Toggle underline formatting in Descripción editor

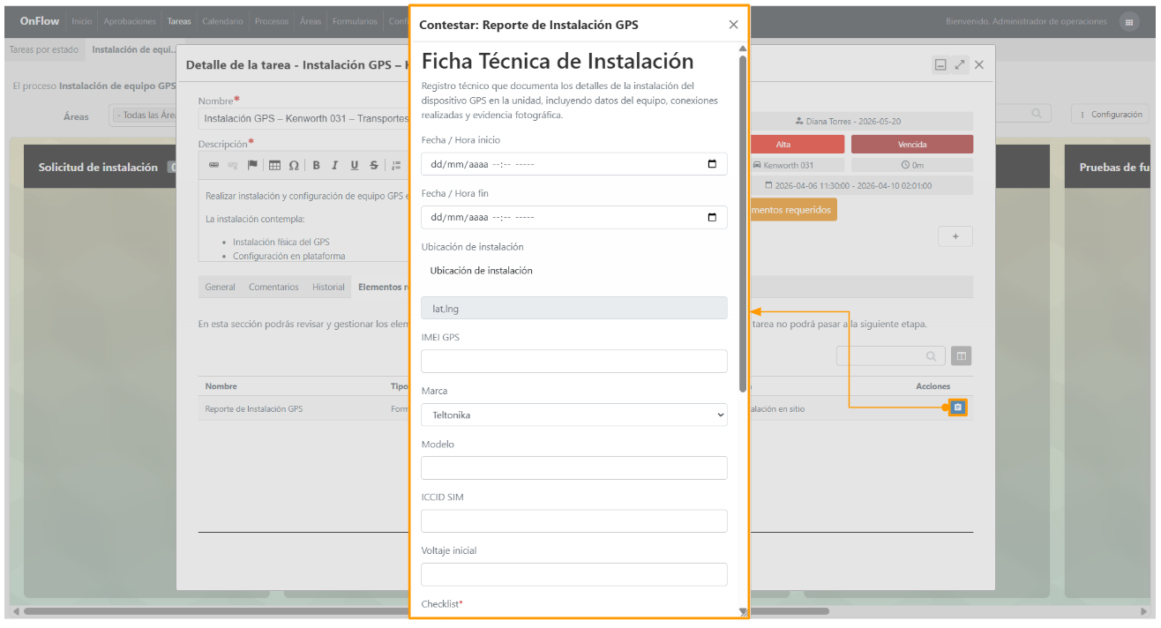[x=355, y=165]
